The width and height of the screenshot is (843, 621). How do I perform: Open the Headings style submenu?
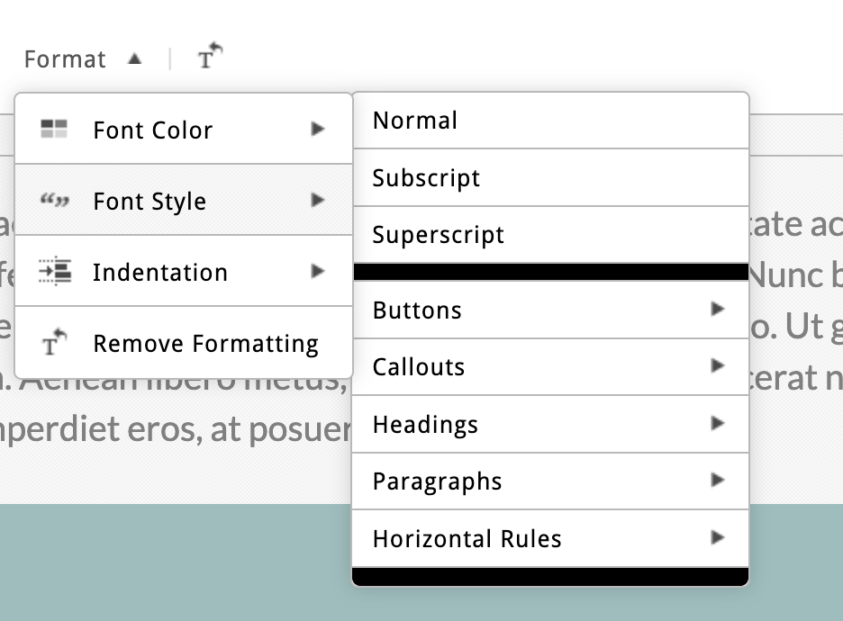(x=425, y=424)
